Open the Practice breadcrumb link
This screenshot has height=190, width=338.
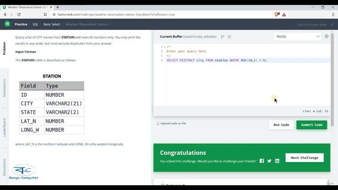[21, 24]
